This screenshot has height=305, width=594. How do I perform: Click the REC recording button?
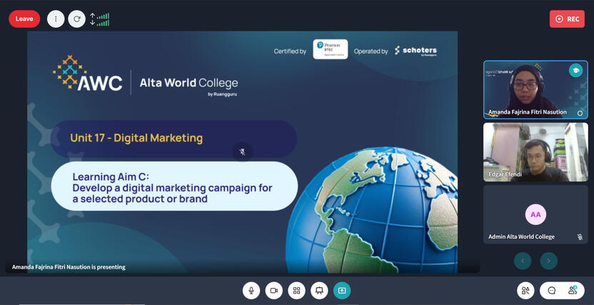tap(567, 19)
